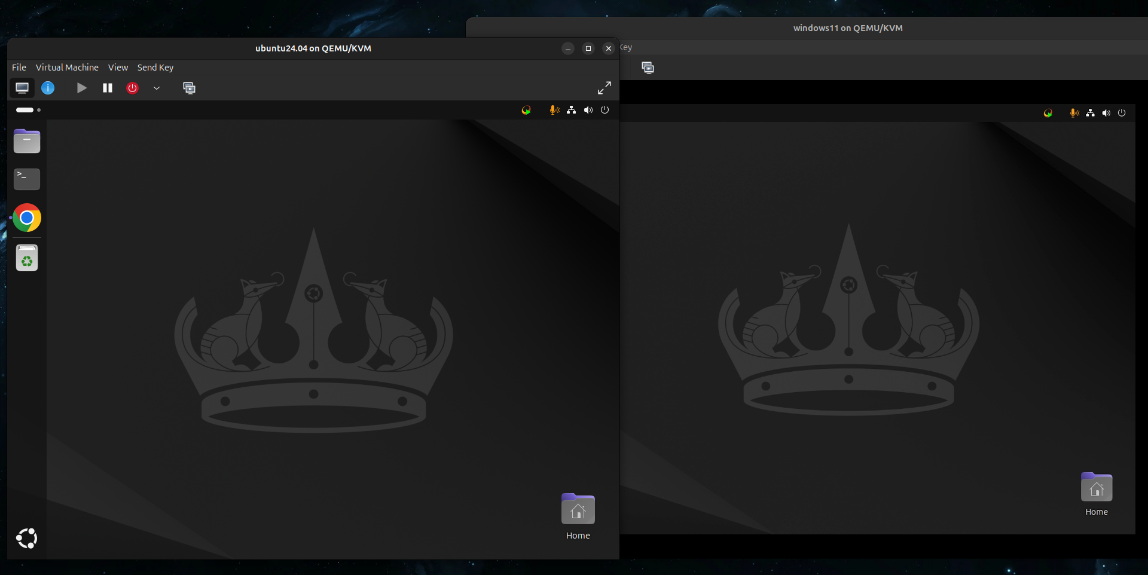Click the Show Apps icon at the dock bottom

26,538
